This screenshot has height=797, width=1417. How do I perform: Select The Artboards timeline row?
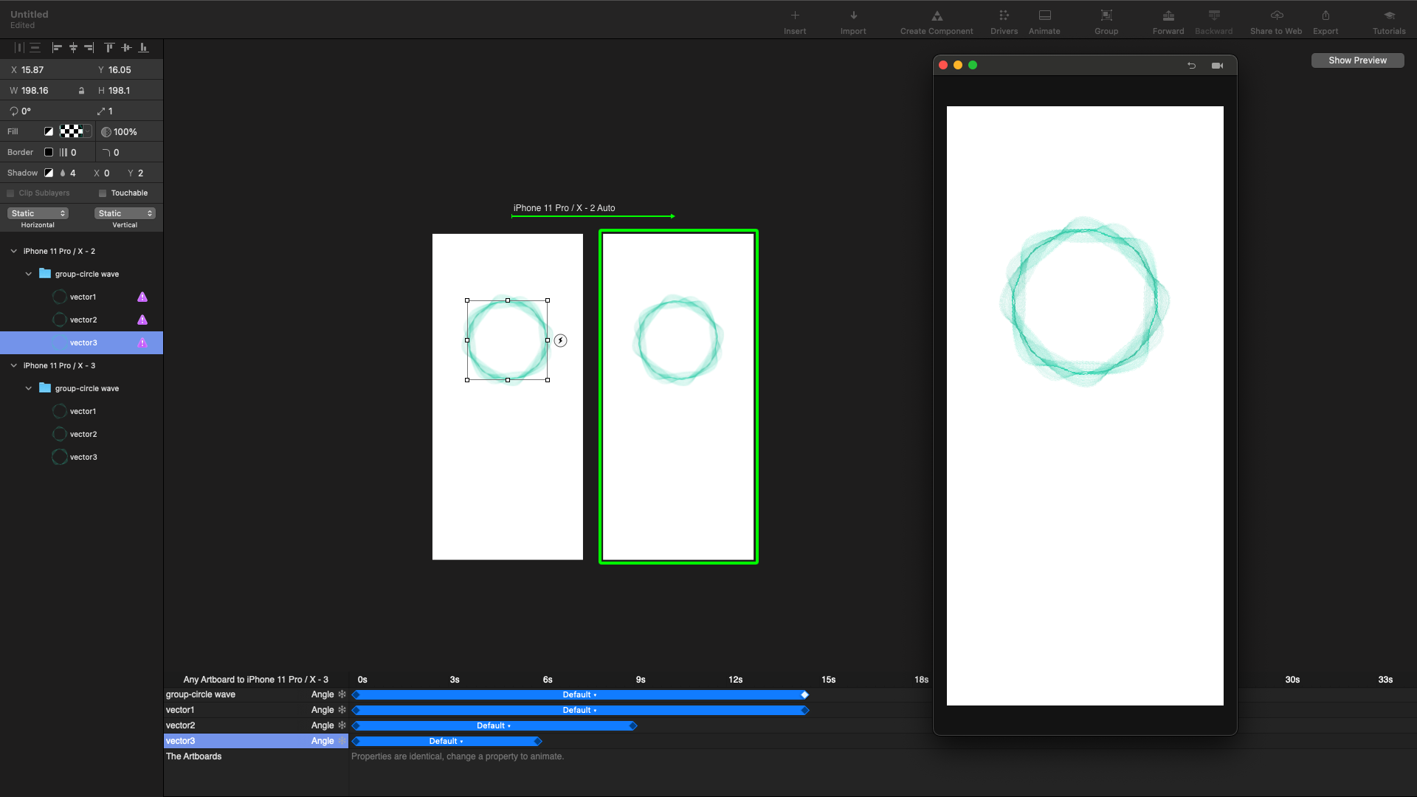[194, 756]
